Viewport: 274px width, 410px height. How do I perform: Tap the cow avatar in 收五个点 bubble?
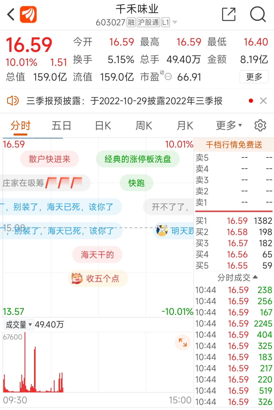(77, 279)
